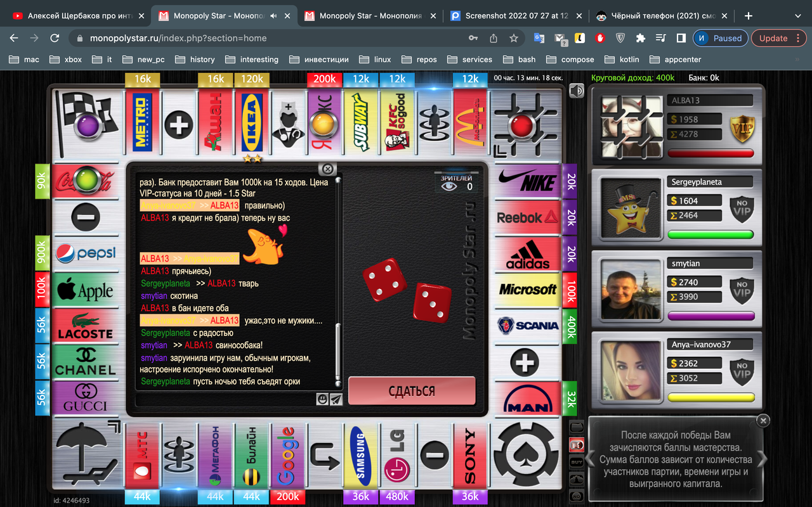Image resolution: width=812 pixels, height=507 pixels.
Task: Open smytian player avatar
Action: [x=632, y=289]
